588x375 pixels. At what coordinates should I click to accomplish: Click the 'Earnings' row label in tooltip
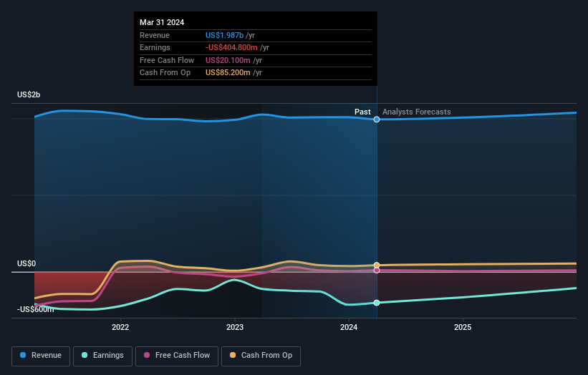[x=155, y=47]
